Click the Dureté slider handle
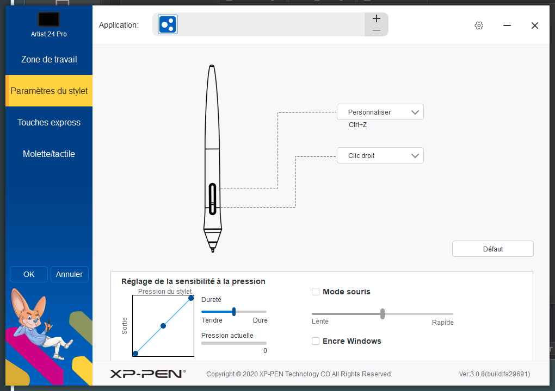 point(234,312)
